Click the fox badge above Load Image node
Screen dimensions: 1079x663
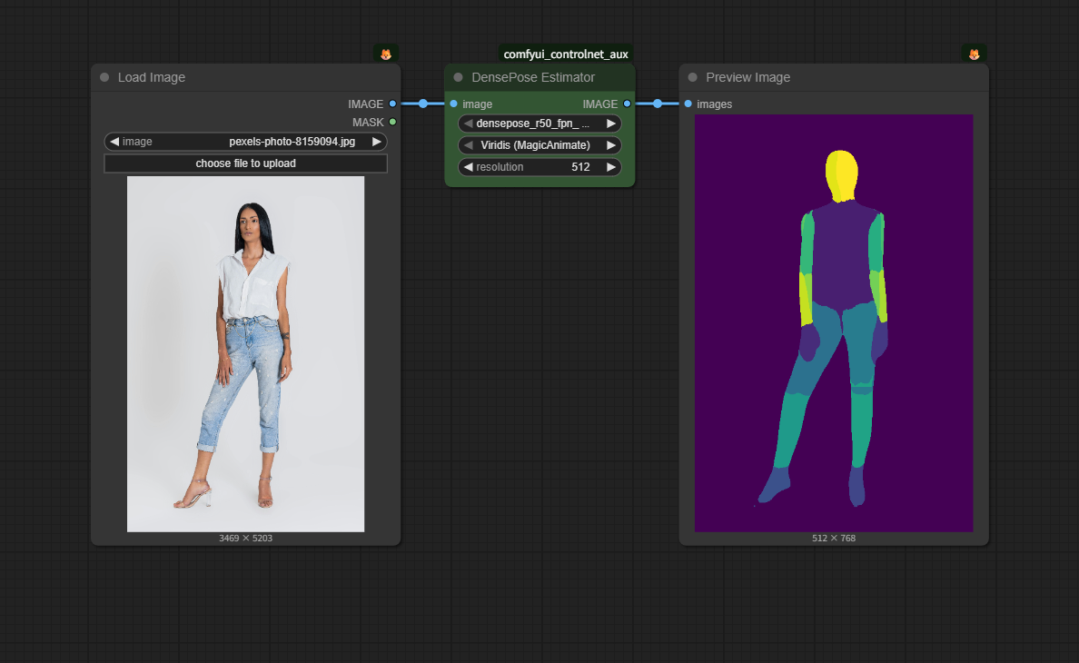[386, 54]
